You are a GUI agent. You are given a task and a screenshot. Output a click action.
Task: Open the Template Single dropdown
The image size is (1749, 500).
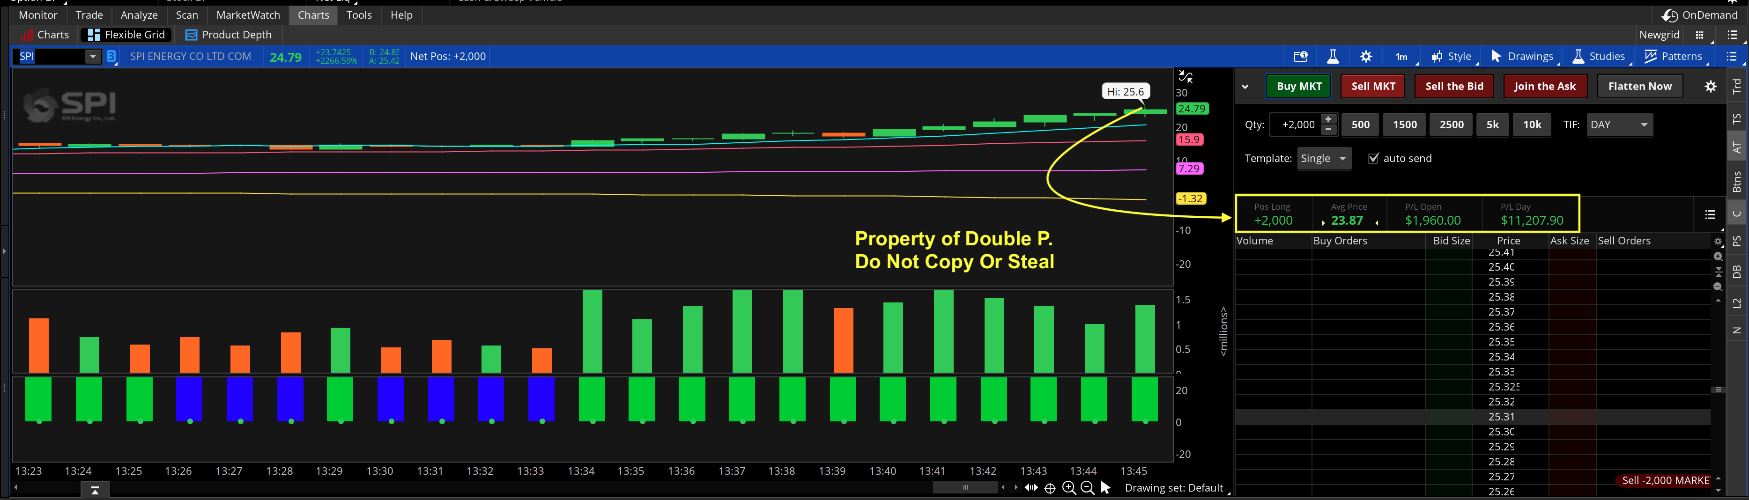point(1323,158)
